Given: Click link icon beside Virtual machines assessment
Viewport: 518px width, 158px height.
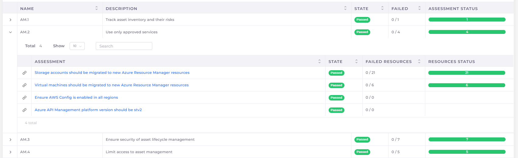Looking at the screenshot, I should click(24, 85).
